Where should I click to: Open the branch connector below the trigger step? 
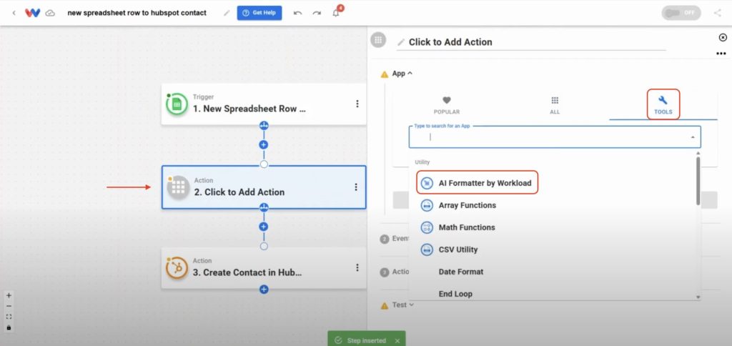tap(264, 126)
